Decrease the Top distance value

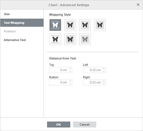70,71
